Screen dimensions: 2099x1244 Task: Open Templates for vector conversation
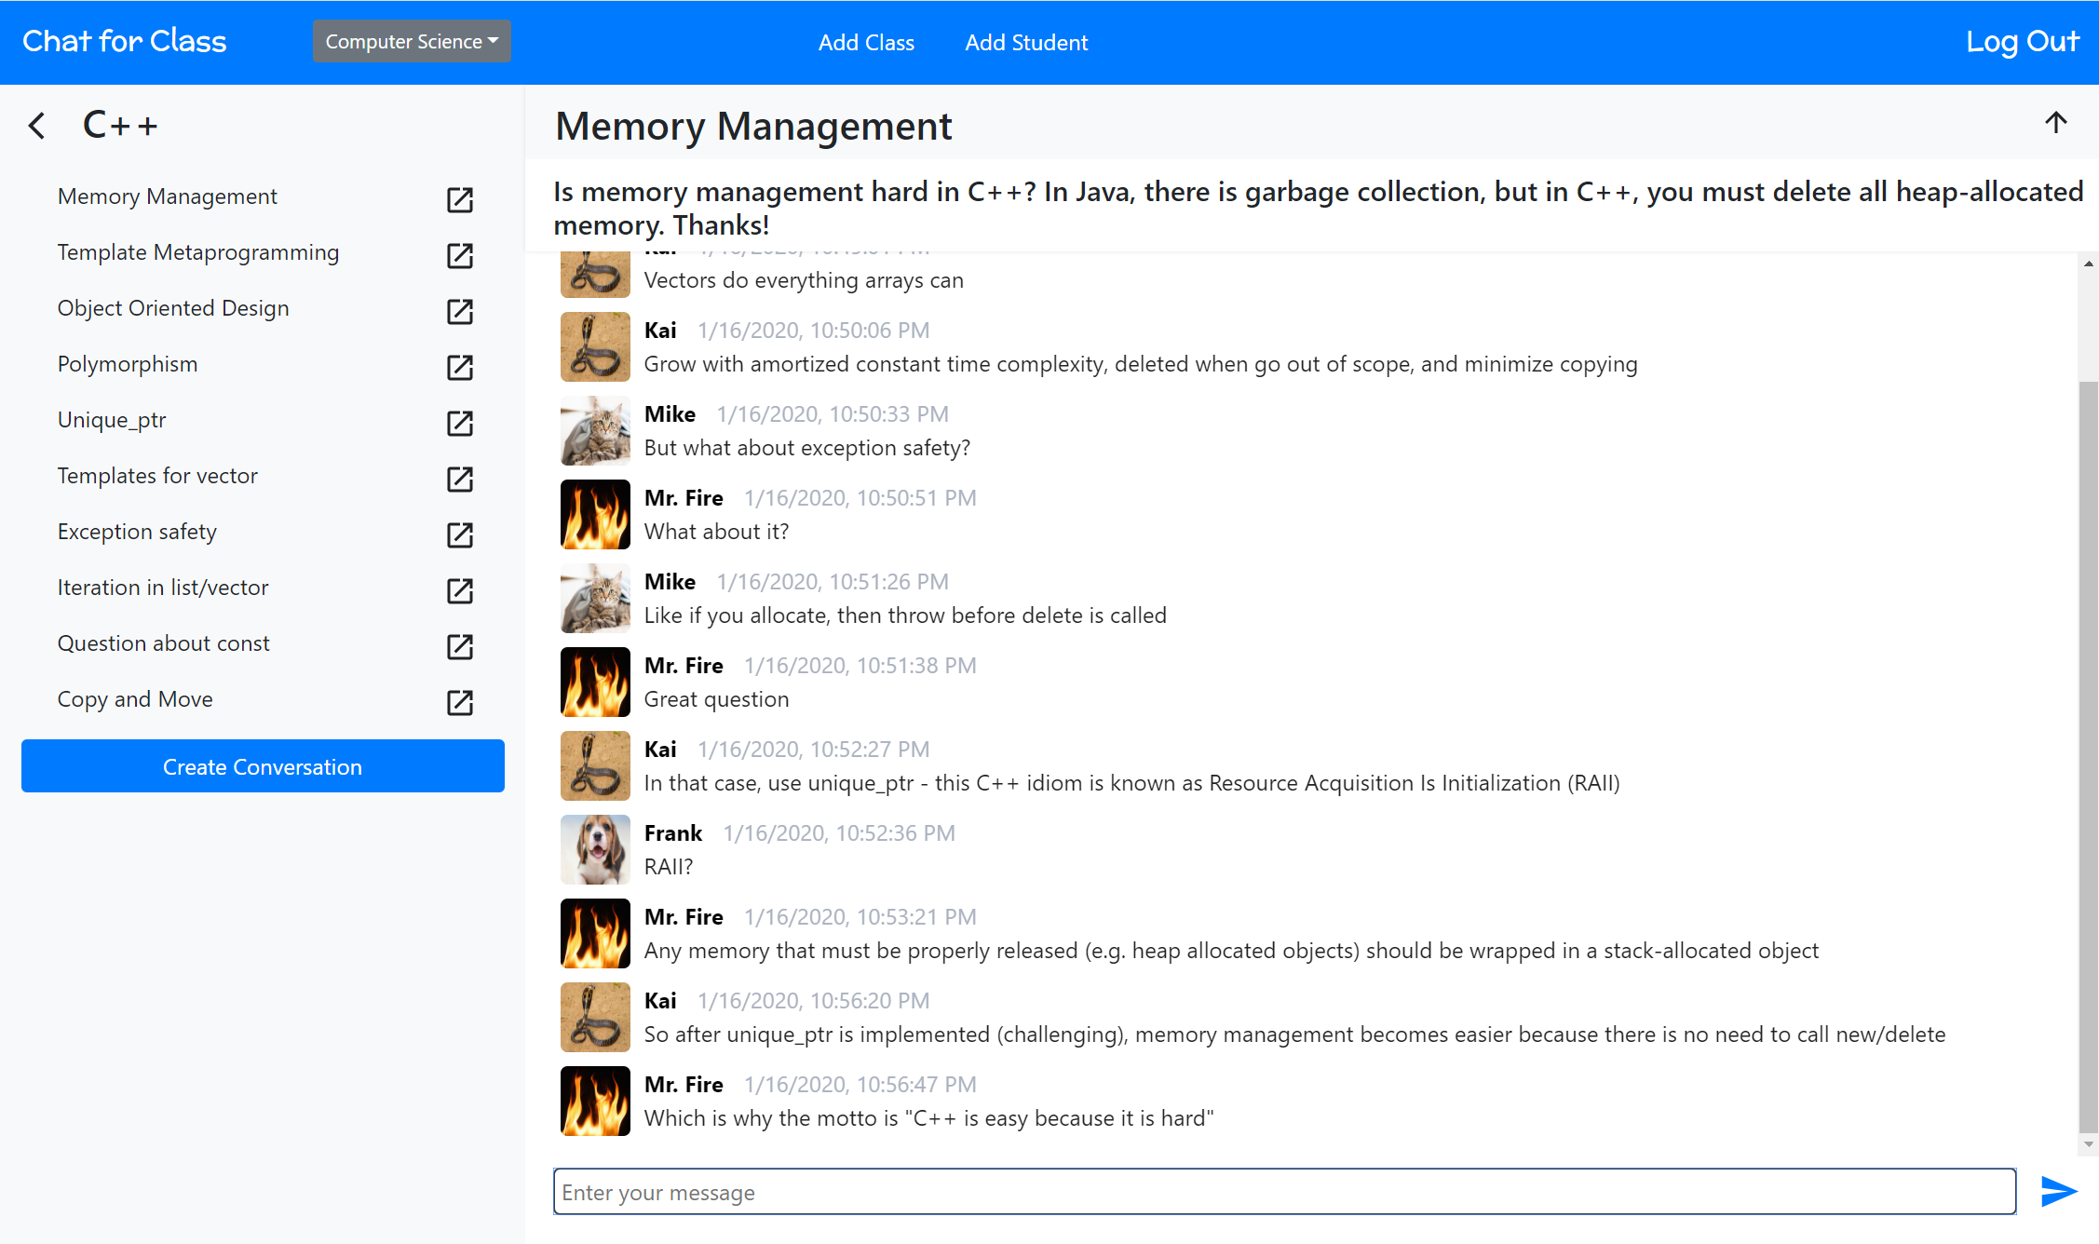click(x=157, y=476)
